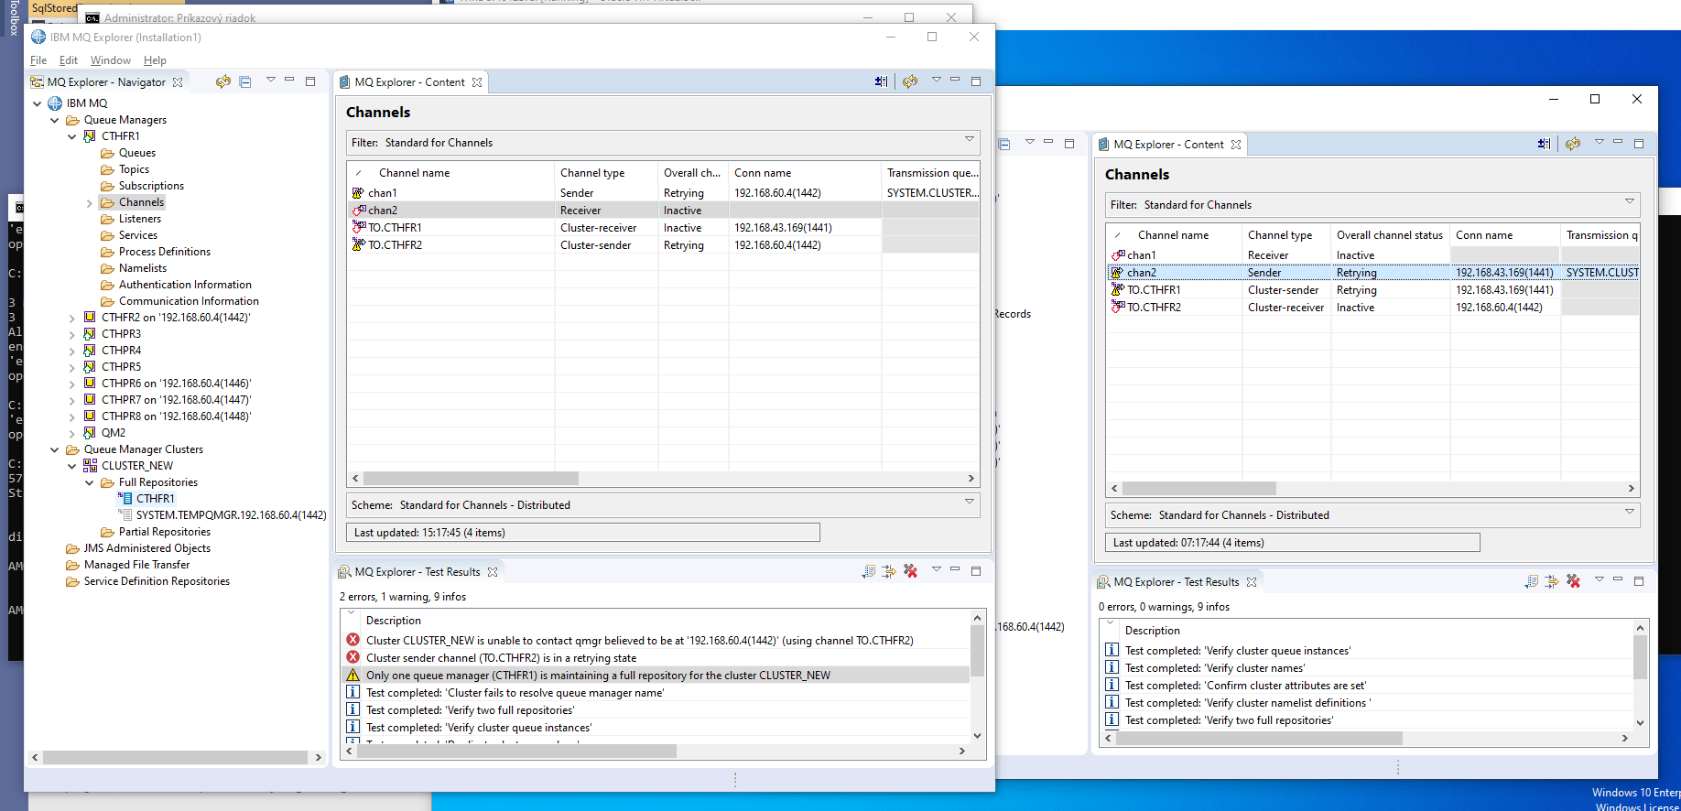
Task: Click down arrow of front Test Results scrollbar
Action: 977,735
